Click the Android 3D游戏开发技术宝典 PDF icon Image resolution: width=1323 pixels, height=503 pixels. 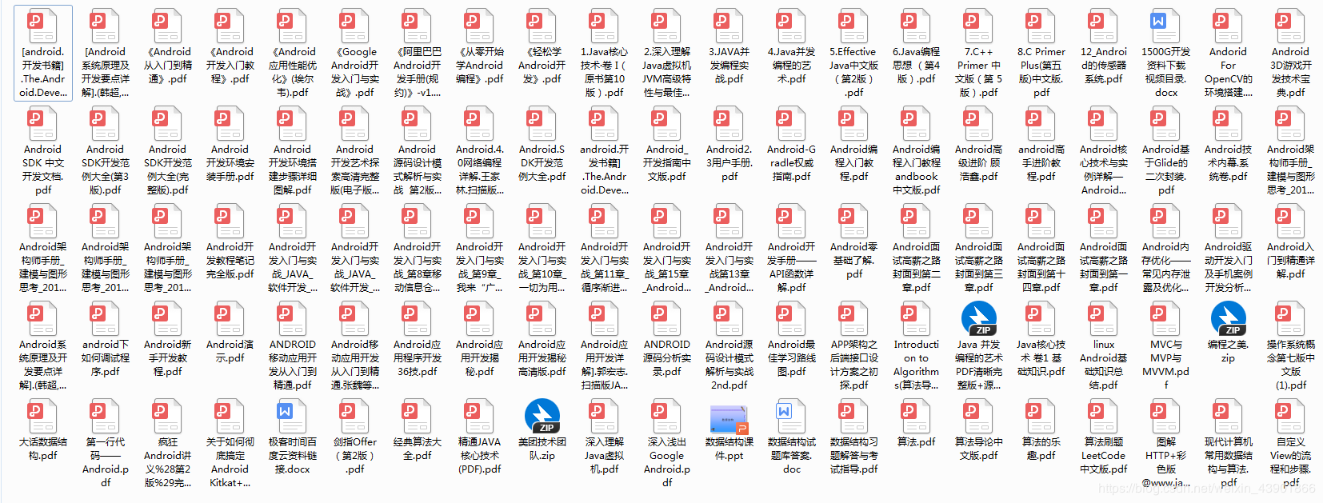click(x=1291, y=26)
